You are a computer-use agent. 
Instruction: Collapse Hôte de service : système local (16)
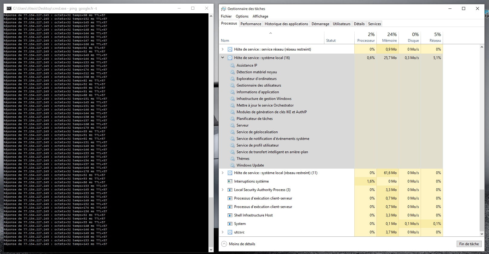(223, 58)
